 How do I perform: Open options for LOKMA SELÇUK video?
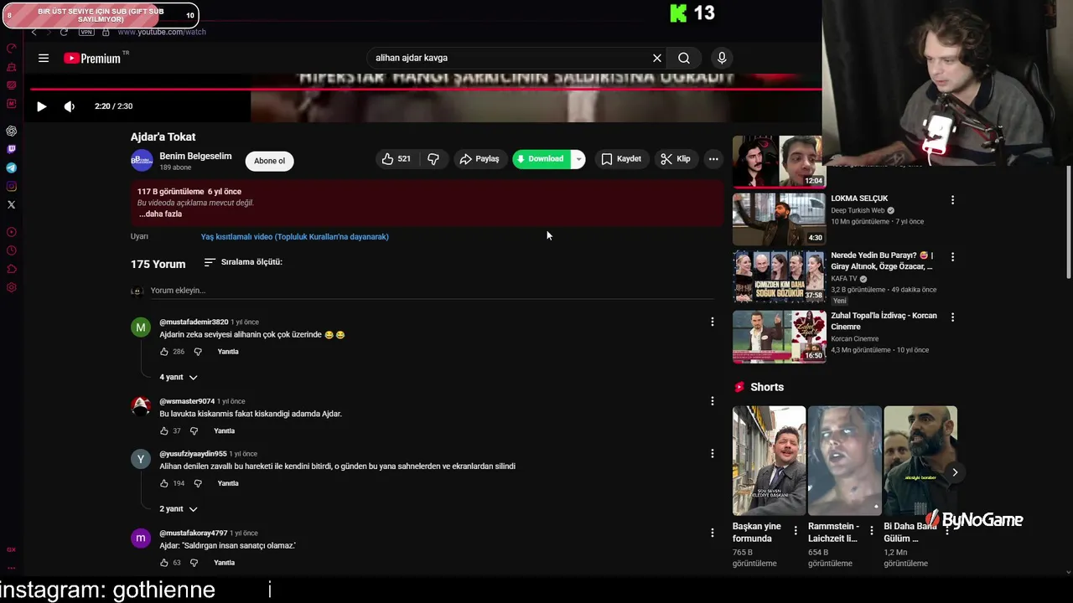coord(952,200)
